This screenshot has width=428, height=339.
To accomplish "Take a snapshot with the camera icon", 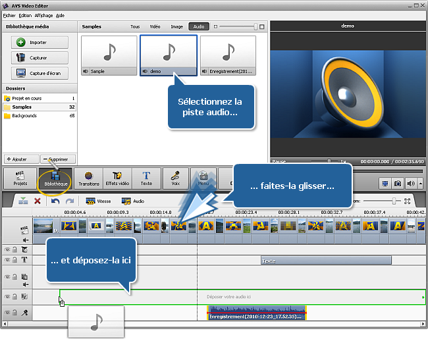I will point(398,183).
